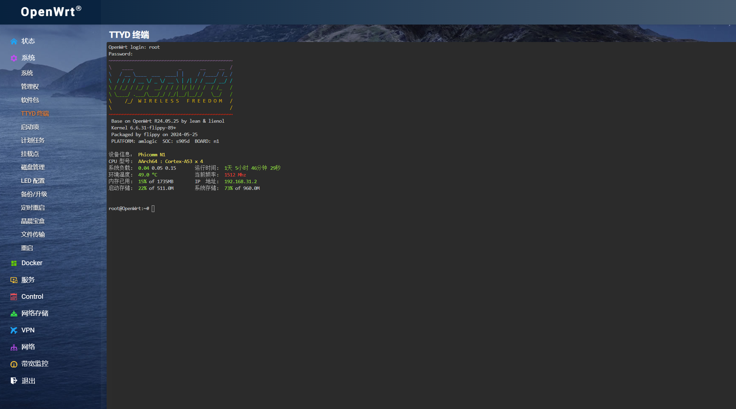Select the 定时重启 menu entry
The image size is (736, 409).
coord(33,207)
